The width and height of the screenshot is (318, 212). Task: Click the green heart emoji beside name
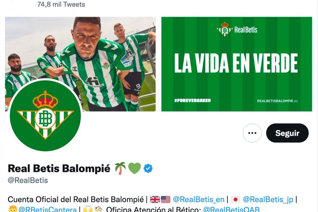tap(135, 168)
